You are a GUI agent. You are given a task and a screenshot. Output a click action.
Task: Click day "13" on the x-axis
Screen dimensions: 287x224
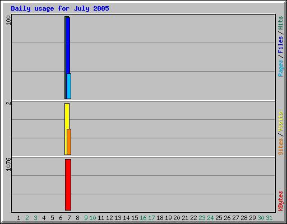[118, 218]
